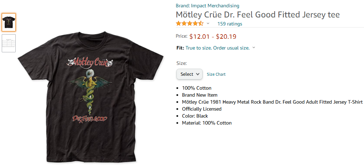Click the Brand New Item bullet point
Screen dimensions: 364x165
tap(200, 95)
